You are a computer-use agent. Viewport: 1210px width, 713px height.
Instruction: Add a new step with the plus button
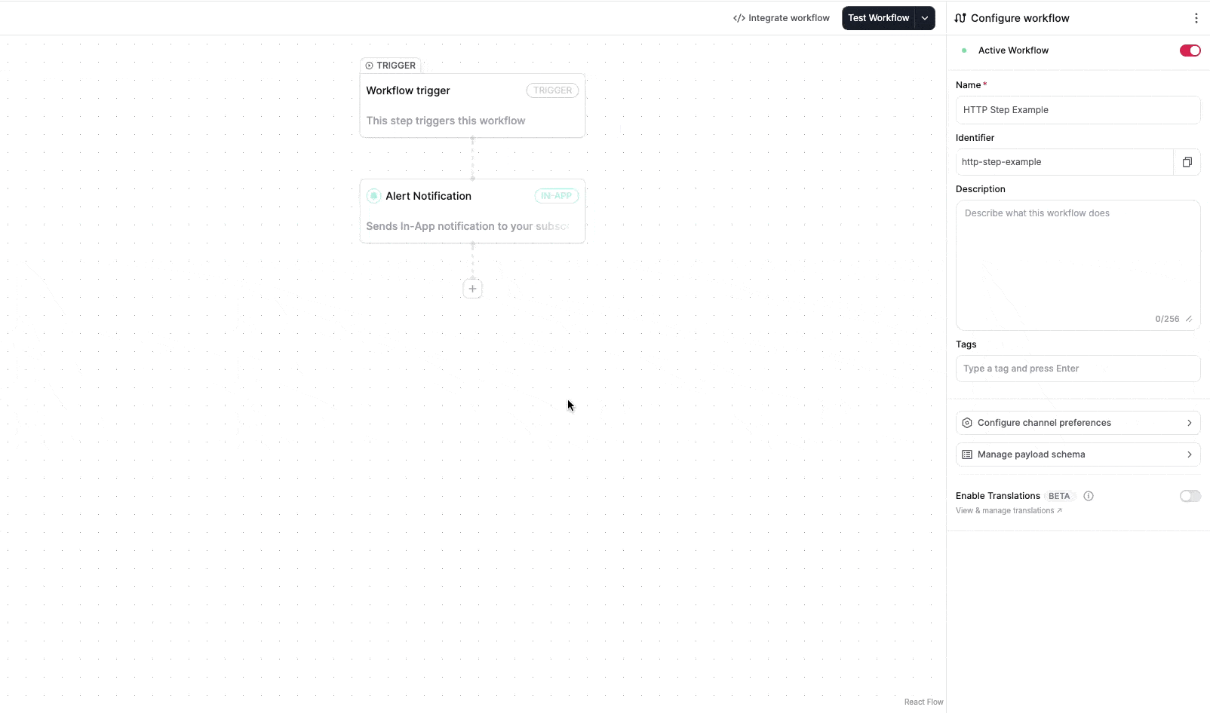(472, 288)
